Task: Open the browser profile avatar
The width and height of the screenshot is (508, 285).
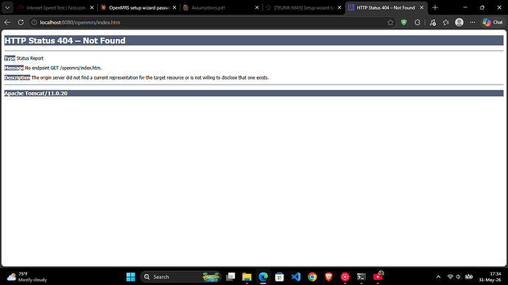Action: (x=459, y=22)
